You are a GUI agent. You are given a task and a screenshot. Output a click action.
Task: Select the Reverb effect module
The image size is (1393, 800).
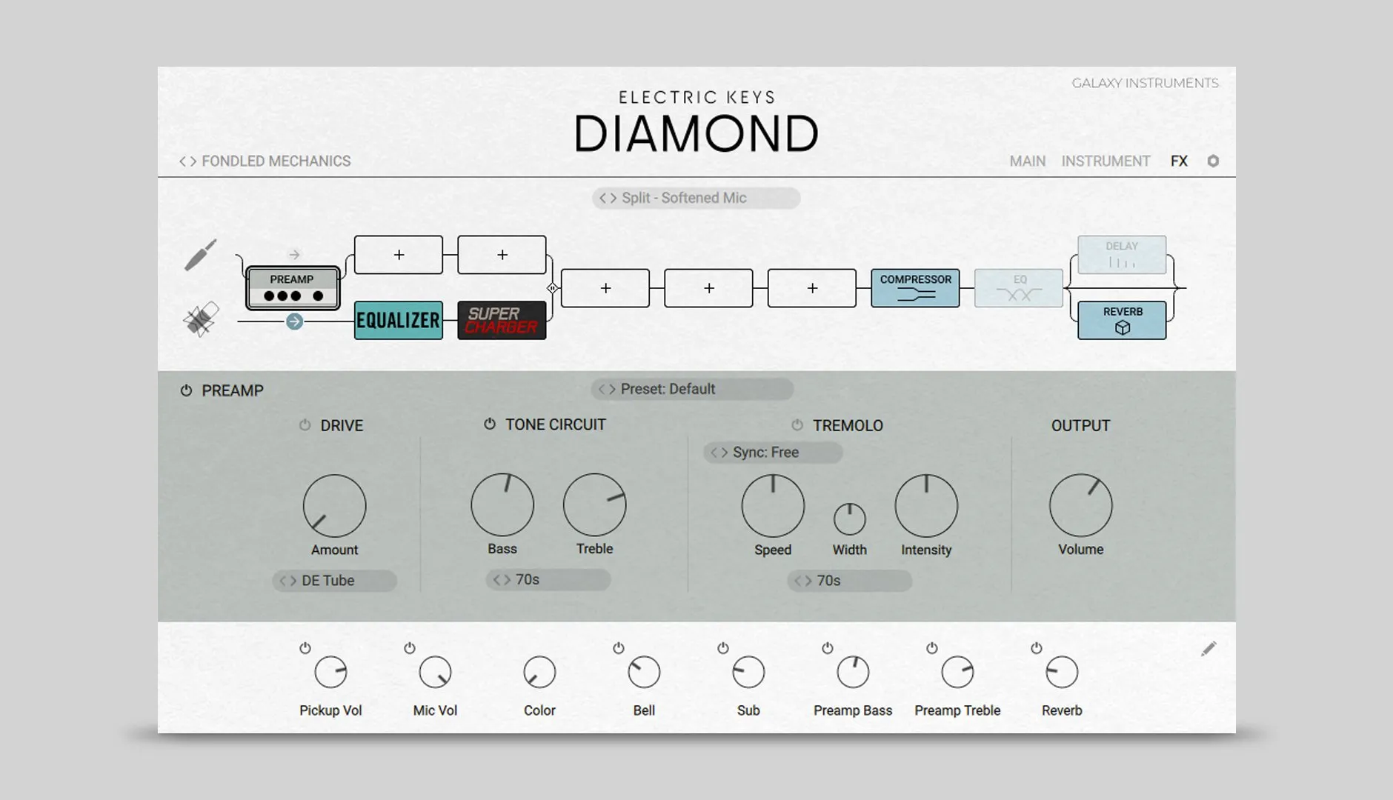[1122, 320]
